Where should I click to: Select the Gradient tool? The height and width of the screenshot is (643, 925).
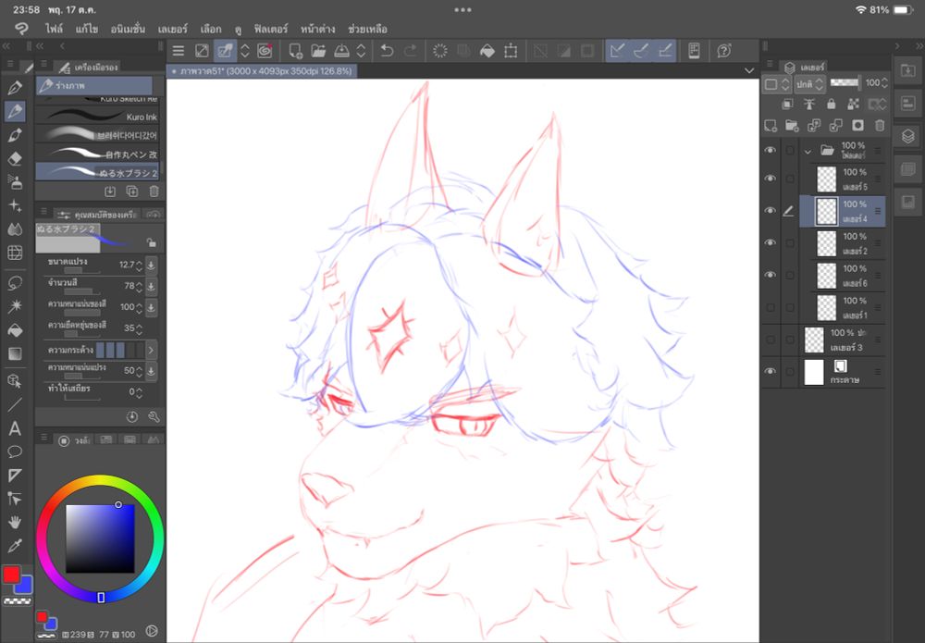click(x=15, y=353)
